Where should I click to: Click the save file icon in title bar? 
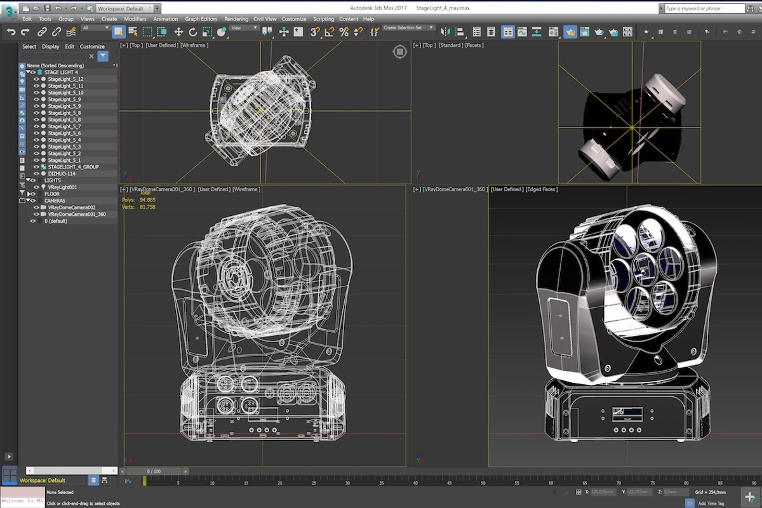tap(48, 9)
